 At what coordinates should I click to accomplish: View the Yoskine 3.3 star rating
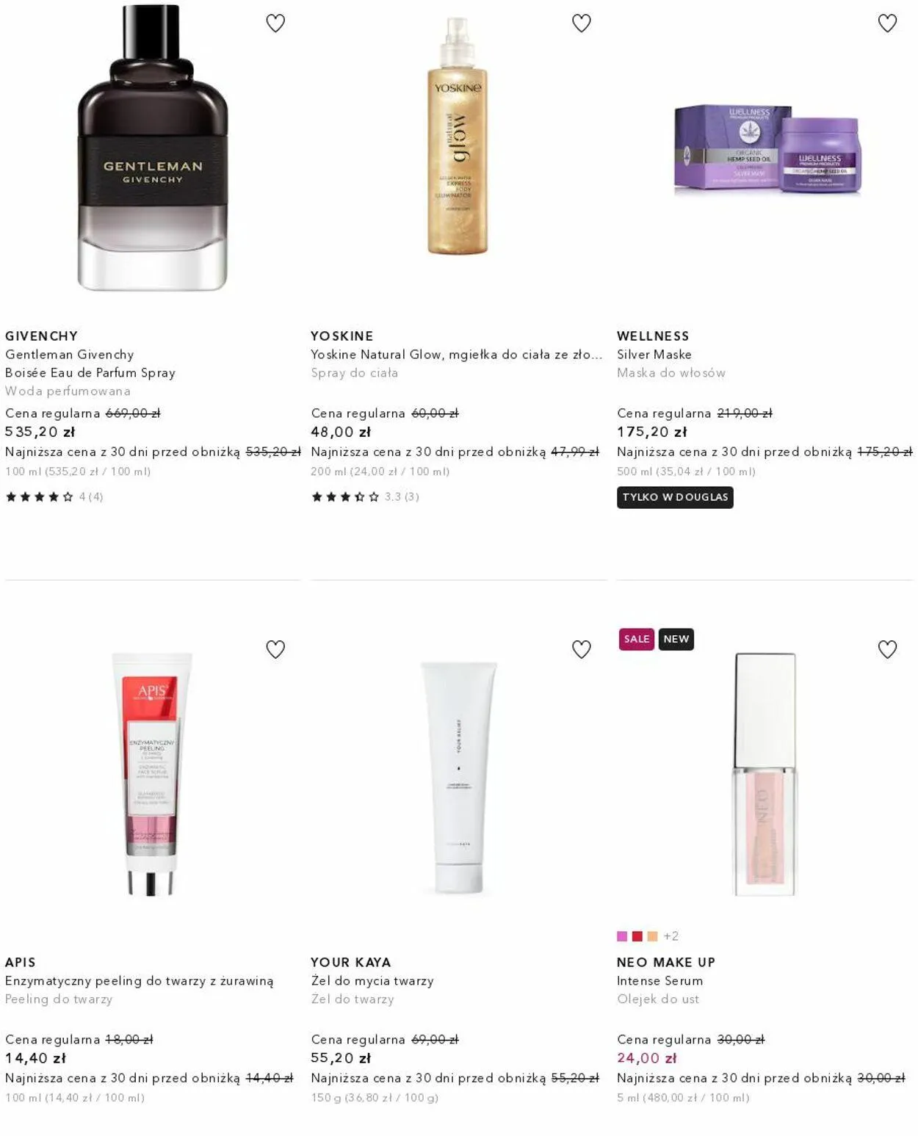click(x=365, y=497)
